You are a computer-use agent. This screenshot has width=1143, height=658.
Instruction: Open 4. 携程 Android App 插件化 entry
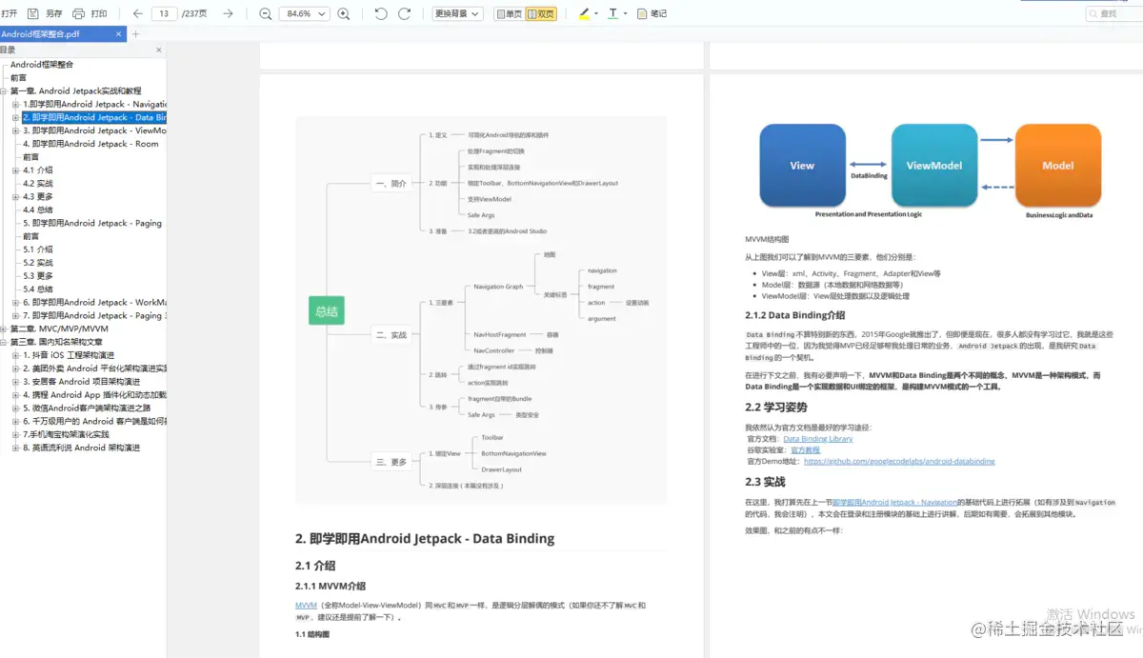94,394
